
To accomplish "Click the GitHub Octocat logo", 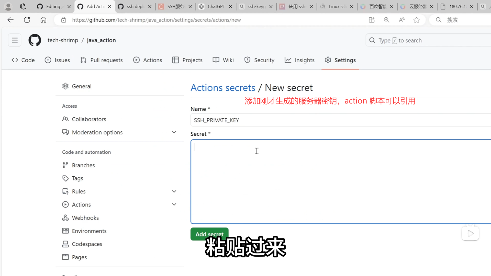I will (35, 40).
